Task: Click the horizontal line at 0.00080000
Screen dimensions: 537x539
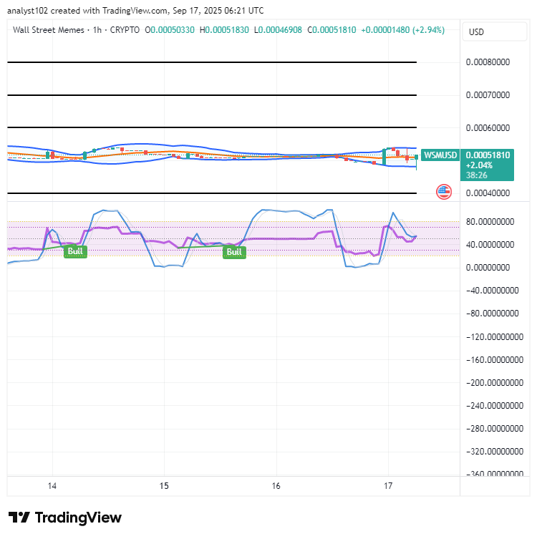Action: click(212, 62)
